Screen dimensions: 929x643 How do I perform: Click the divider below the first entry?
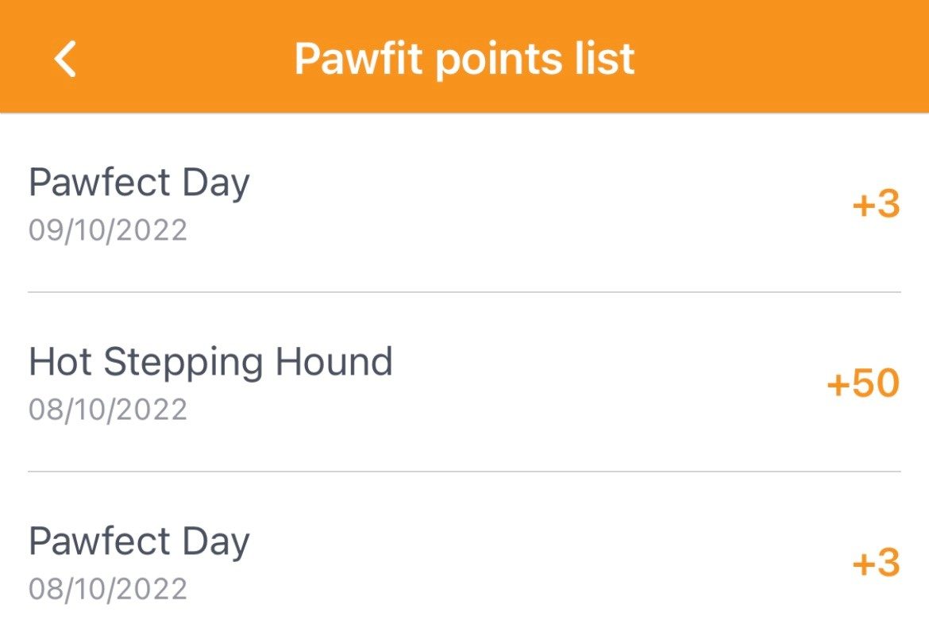[464, 293]
